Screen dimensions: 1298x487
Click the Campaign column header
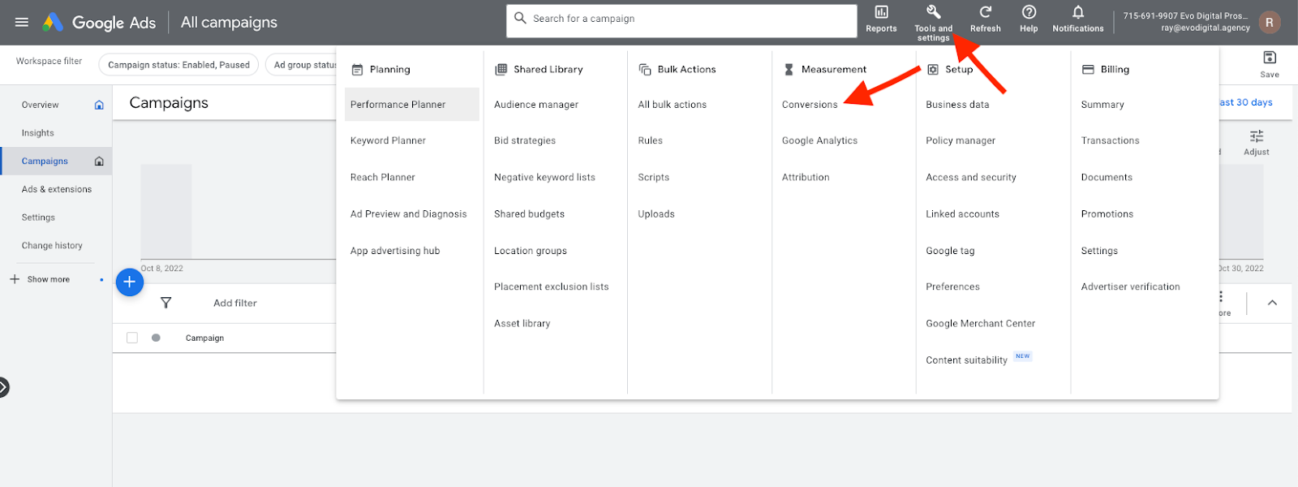[x=204, y=338]
